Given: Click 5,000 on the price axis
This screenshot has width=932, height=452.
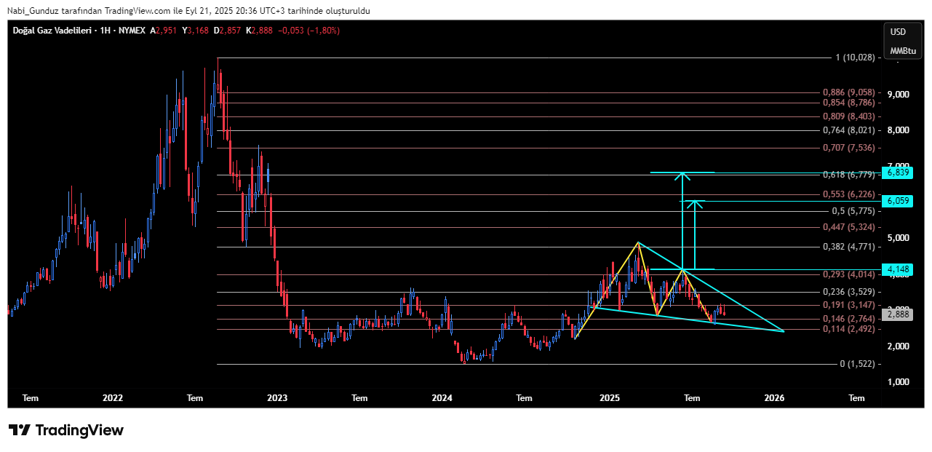Looking at the screenshot, I should (899, 238).
